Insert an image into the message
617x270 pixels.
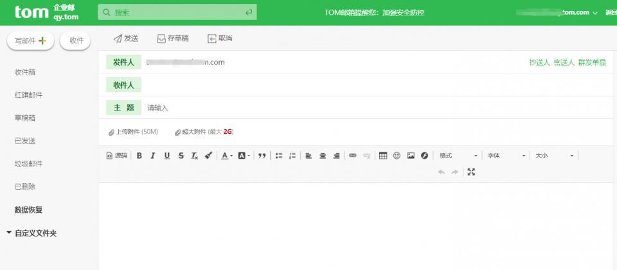point(411,156)
